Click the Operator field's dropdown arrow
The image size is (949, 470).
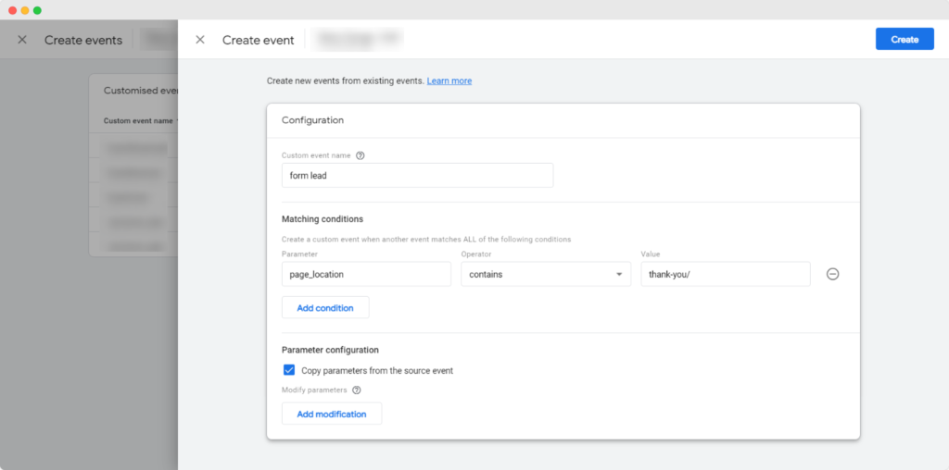point(619,275)
